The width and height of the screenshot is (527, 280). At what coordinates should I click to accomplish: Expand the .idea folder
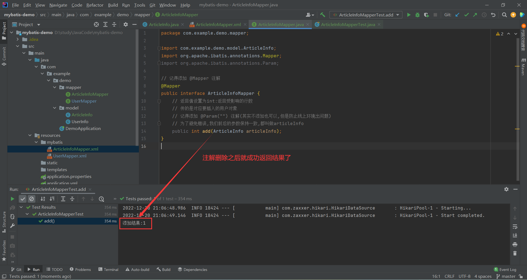(x=18, y=39)
